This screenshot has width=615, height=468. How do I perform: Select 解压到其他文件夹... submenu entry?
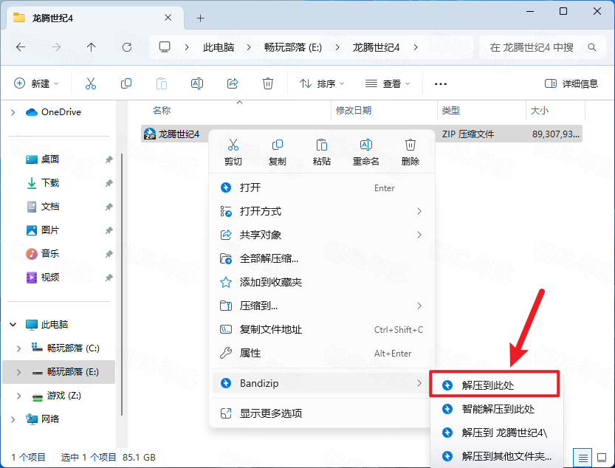click(x=496, y=456)
